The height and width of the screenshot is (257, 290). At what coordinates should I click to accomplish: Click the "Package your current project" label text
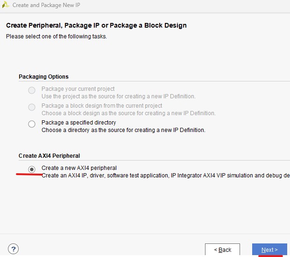78,89
